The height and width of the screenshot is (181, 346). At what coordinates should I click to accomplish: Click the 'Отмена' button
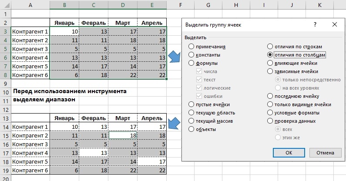[325, 153]
